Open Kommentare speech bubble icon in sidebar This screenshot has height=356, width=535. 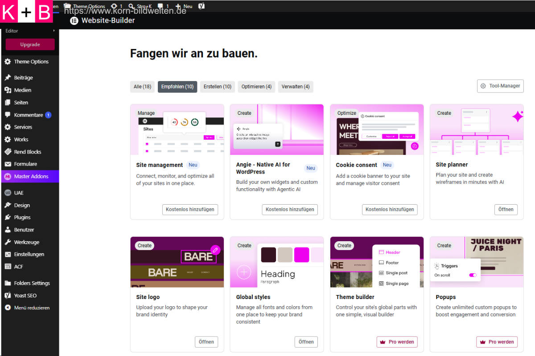pyautogui.click(x=8, y=115)
